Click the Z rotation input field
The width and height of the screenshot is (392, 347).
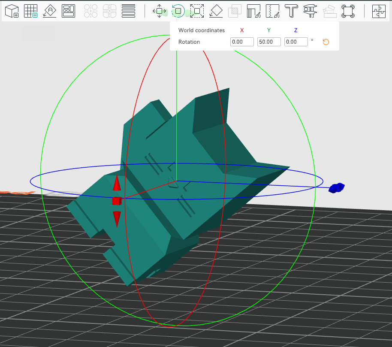[x=296, y=42]
